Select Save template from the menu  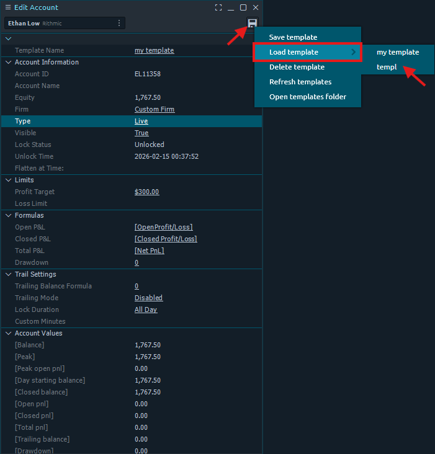coord(293,37)
